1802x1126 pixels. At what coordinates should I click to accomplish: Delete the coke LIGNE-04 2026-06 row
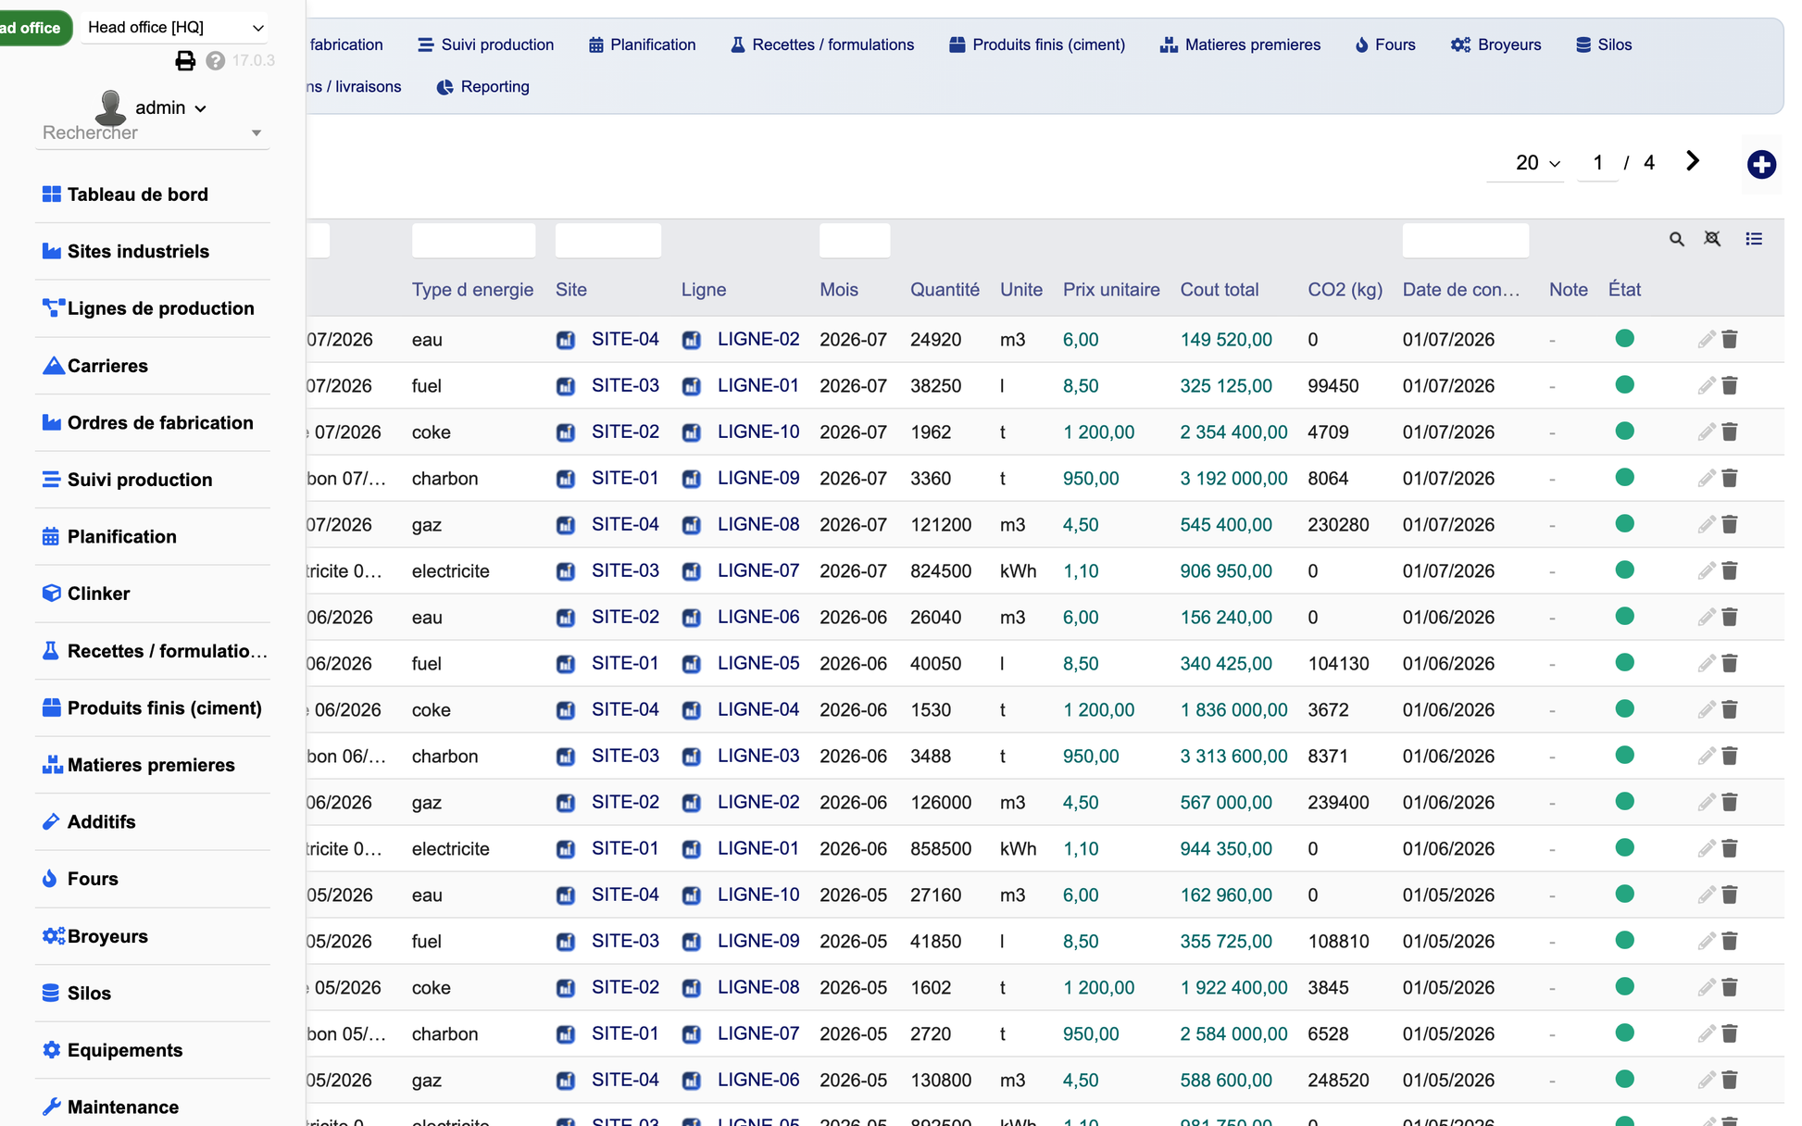[1730, 709]
